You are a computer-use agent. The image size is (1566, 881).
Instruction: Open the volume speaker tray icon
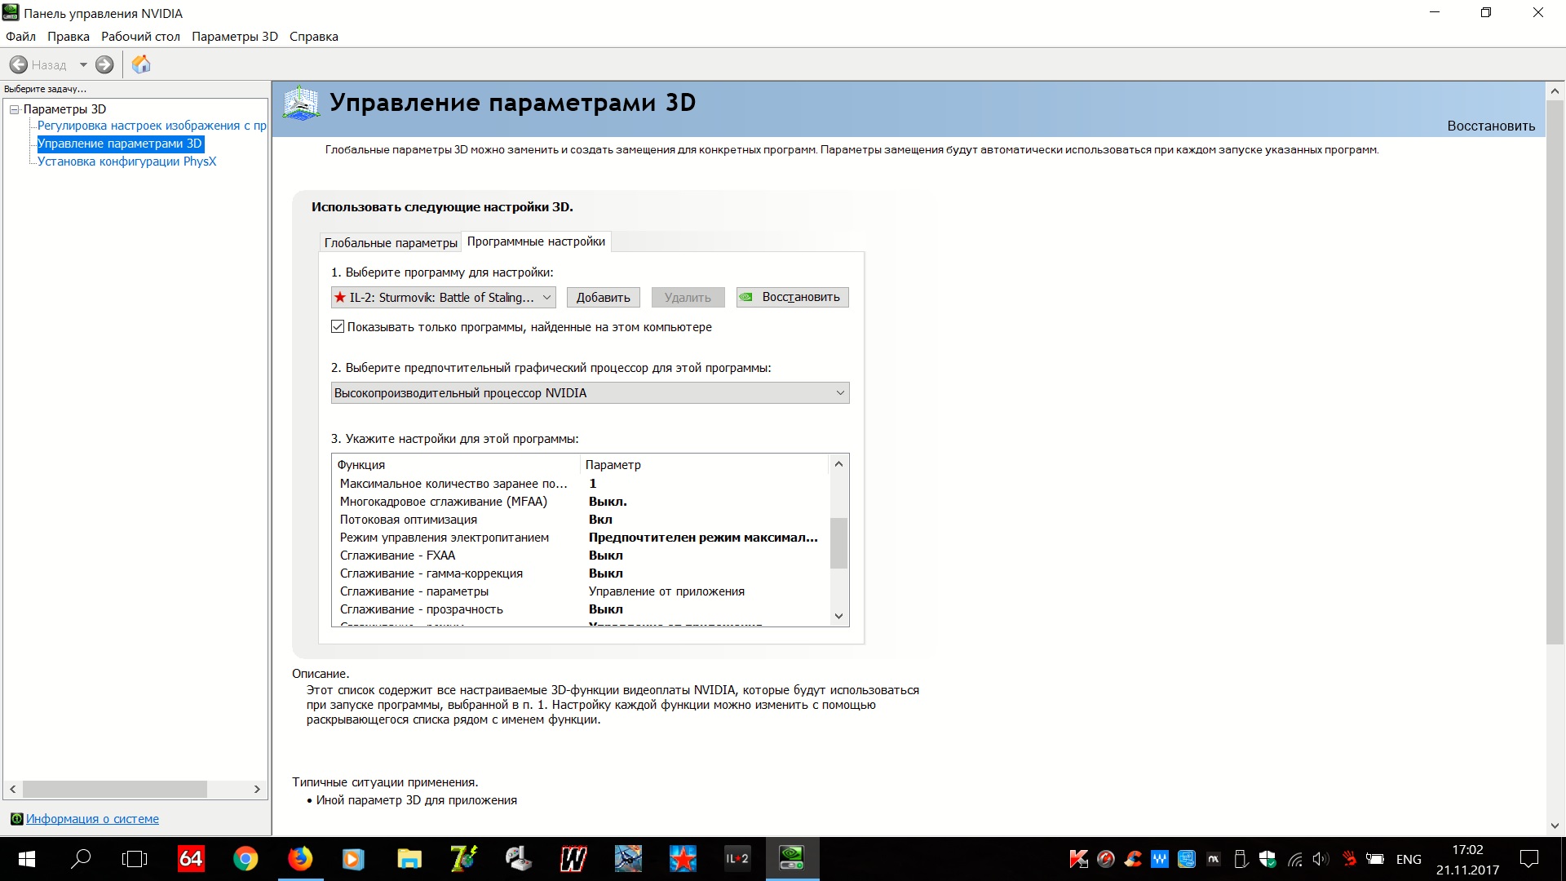pyautogui.click(x=1321, y=859)
